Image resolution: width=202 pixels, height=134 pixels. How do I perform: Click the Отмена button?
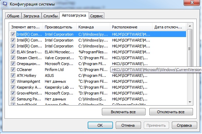point(128,125)
